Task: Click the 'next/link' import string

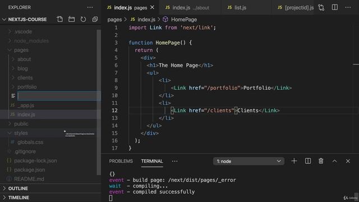Action: 196,27
